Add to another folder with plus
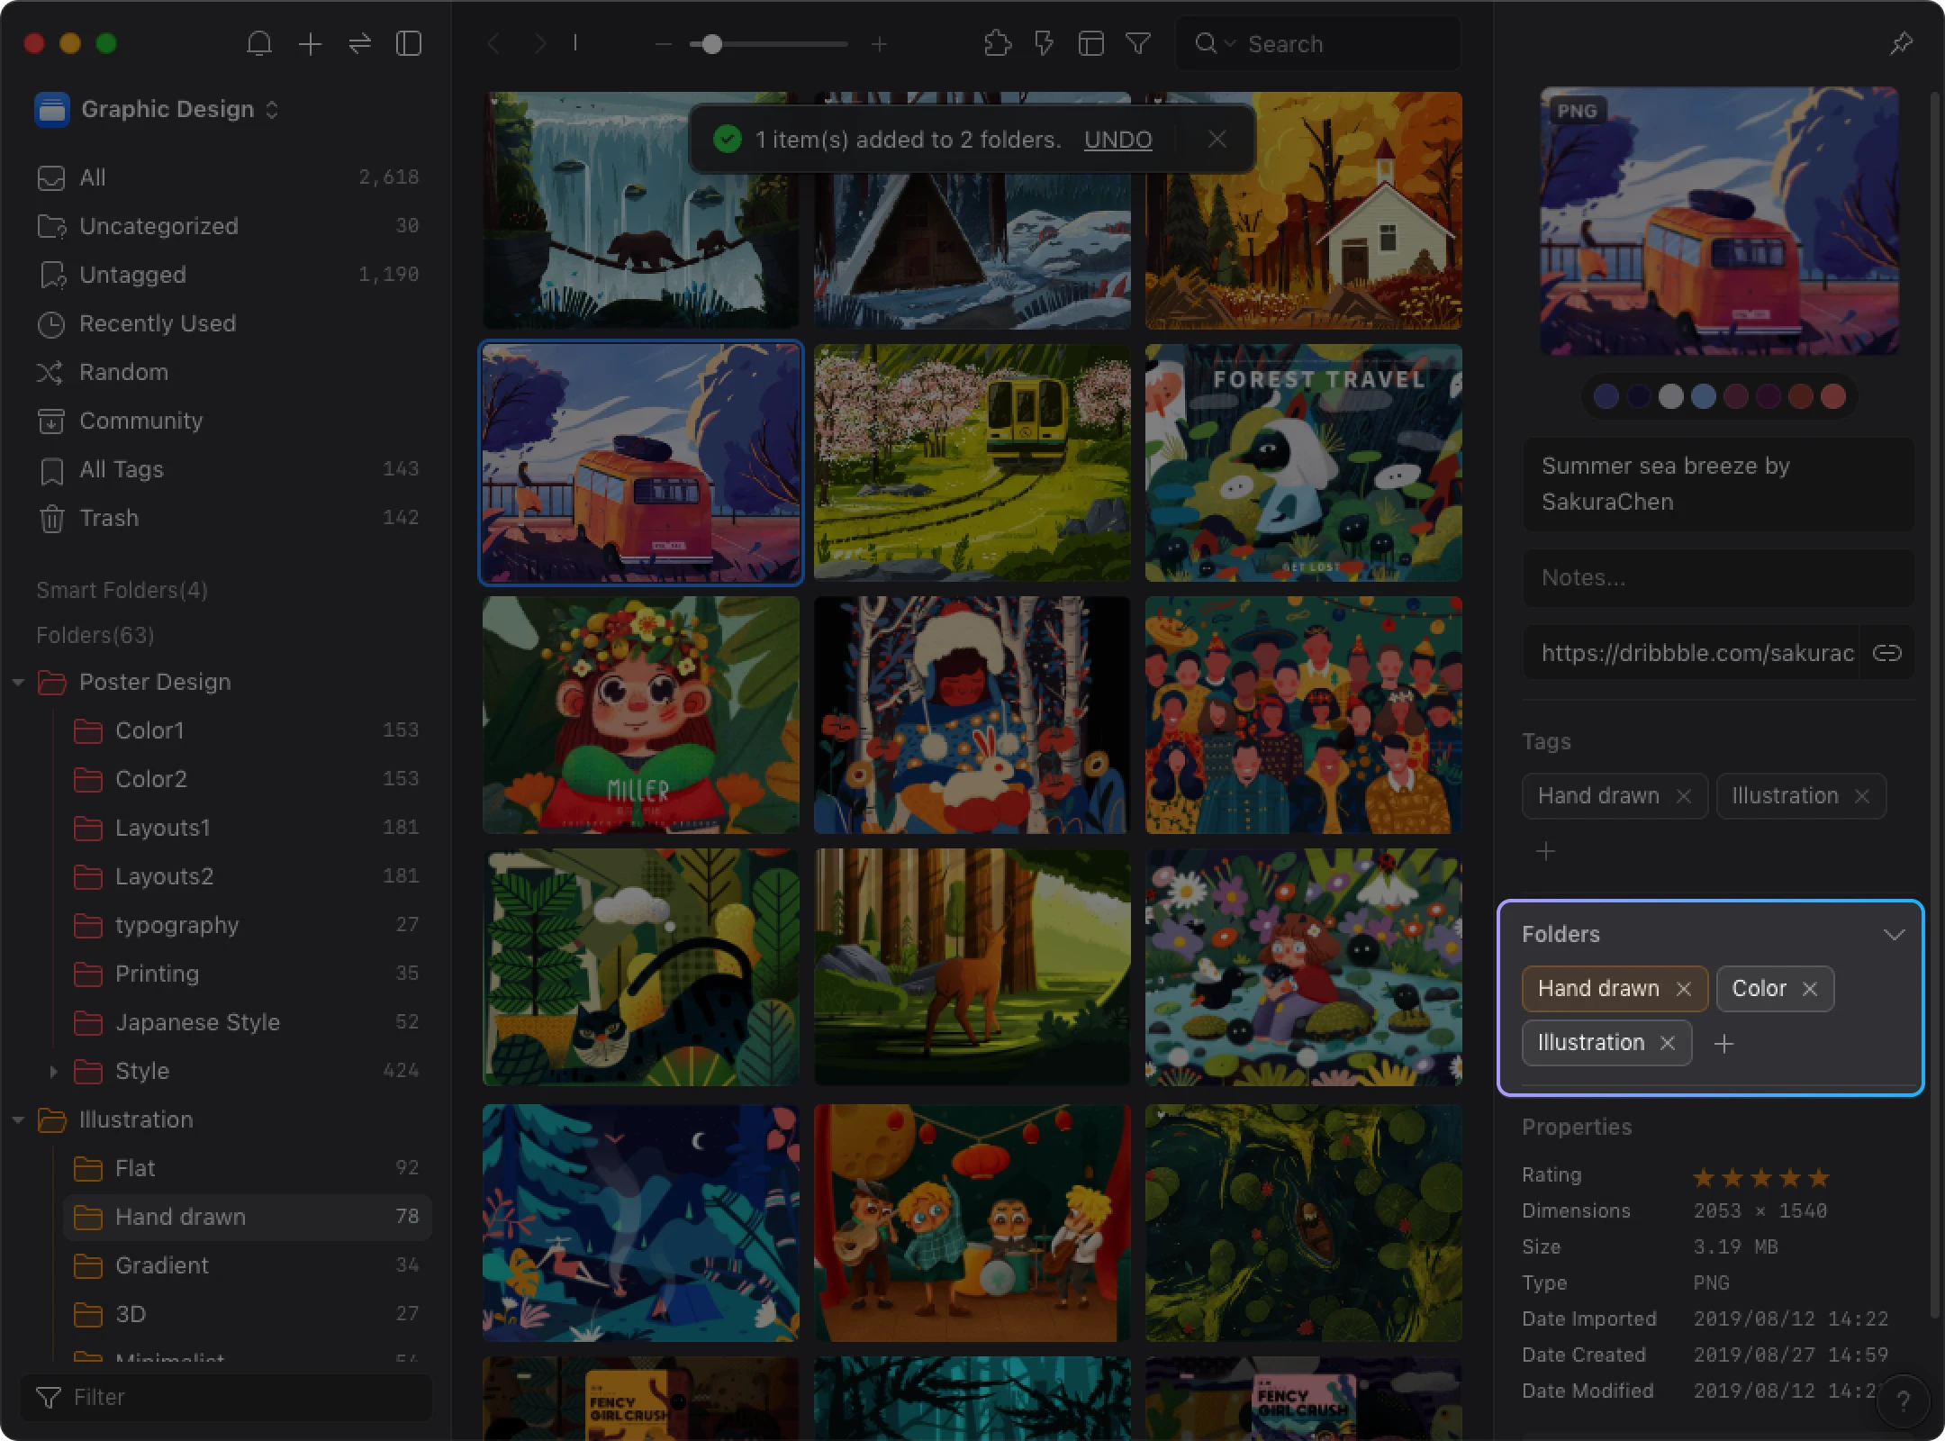 1723,1044
